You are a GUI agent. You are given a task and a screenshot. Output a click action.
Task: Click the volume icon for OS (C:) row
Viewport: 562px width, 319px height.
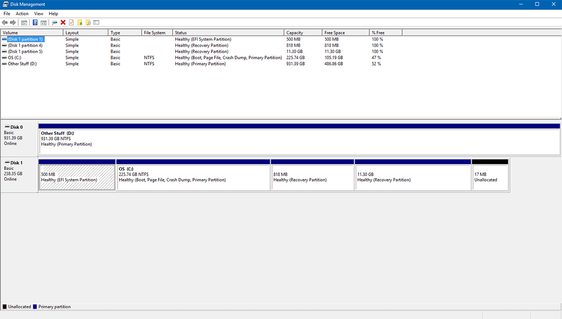coord(5,58)
